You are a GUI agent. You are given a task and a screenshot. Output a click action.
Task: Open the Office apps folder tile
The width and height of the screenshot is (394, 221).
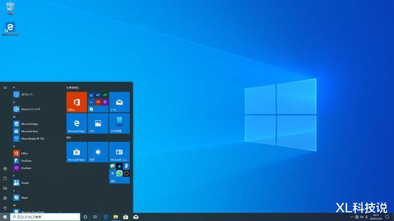(98, 102)
